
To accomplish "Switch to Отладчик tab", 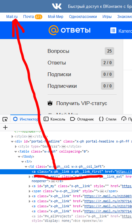I will 82,119.
